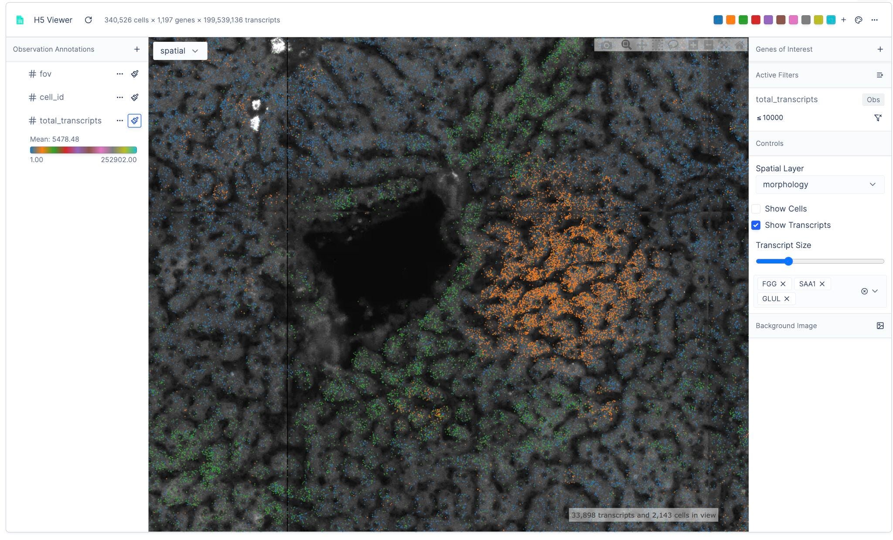Expand the gene selection list chevron

coord(875,291)
